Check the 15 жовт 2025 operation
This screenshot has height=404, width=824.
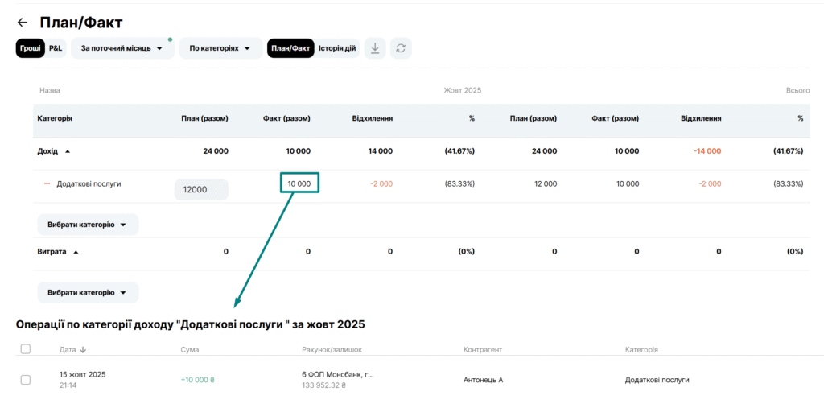click(26, 380)
